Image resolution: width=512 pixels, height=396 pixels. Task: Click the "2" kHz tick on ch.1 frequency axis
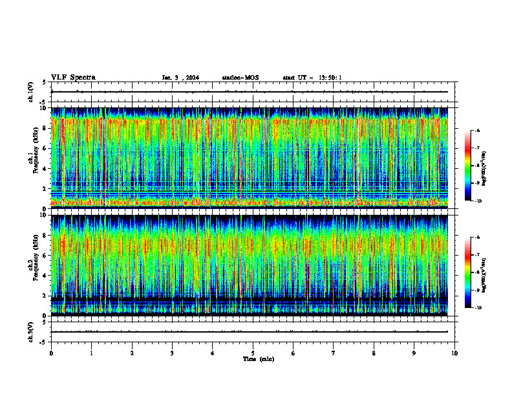click(x=45, y=189)
